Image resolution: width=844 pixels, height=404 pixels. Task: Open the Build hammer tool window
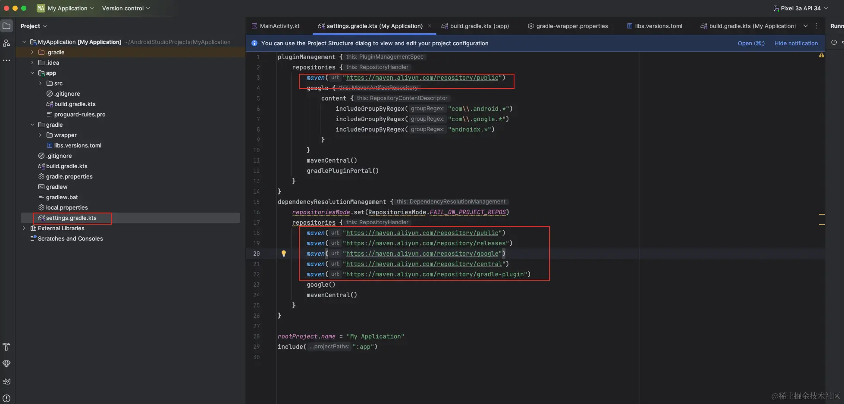tap(6, 347)
